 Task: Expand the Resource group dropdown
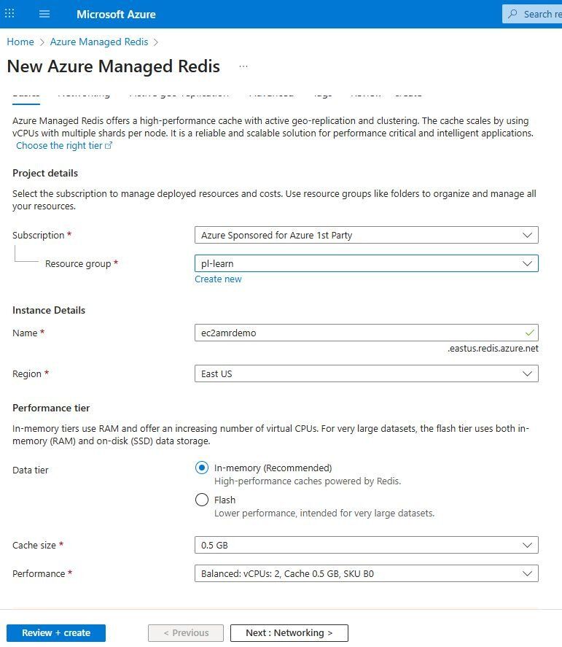[x=528, y=263]
